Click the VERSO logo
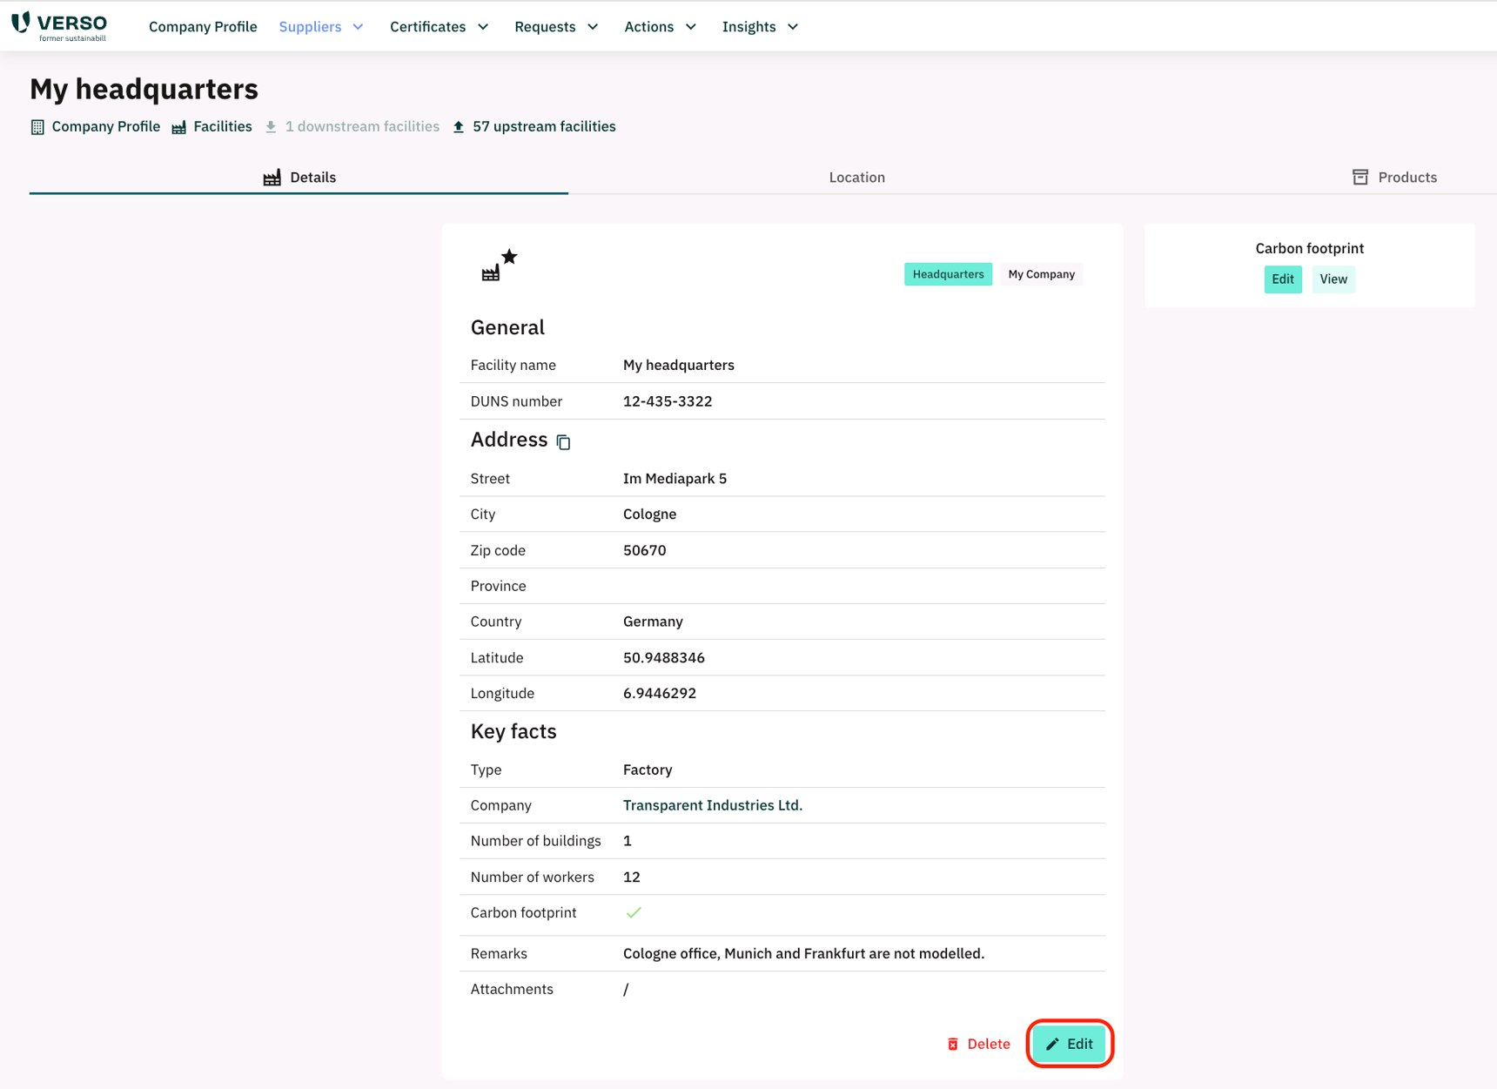This screenshot has width=1497, height=1089. (59, 26)
